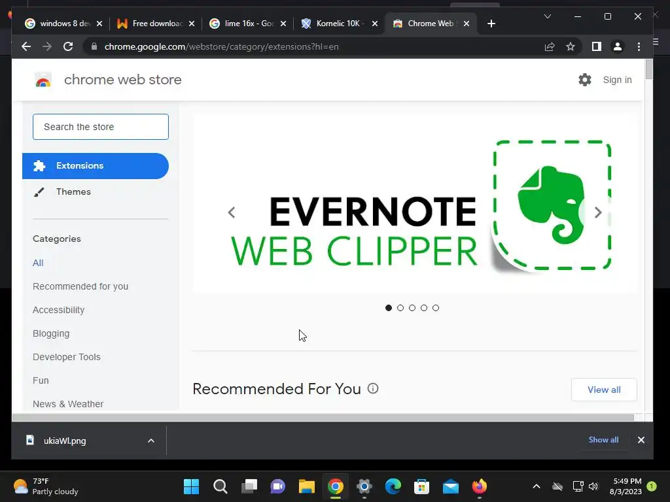This screenshot has height=502, width=670.
Task: Select second carousel indicator dot
Action: 400,308
